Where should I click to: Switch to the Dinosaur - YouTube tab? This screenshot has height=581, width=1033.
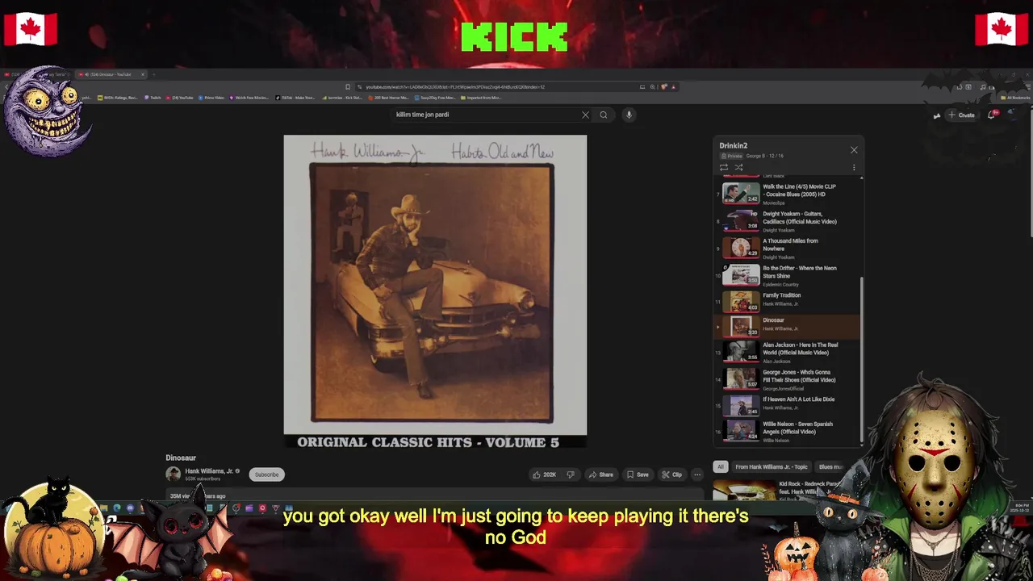(x=111, y=74)
